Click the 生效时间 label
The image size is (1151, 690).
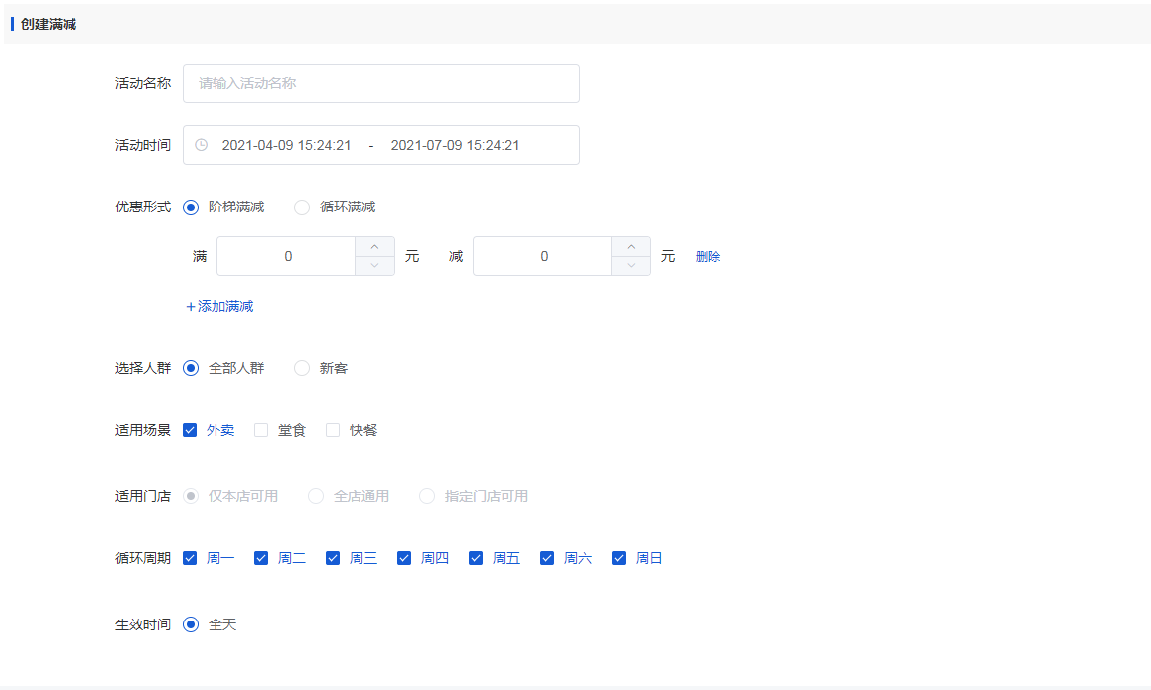[142, 624]
